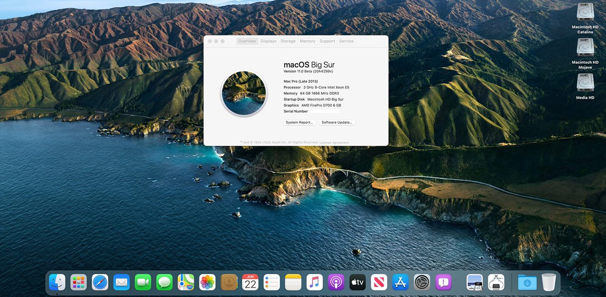Click version text 11.0 Beta (20A4299v)
The width and height of the screenshot is (606, 297).
308,71
